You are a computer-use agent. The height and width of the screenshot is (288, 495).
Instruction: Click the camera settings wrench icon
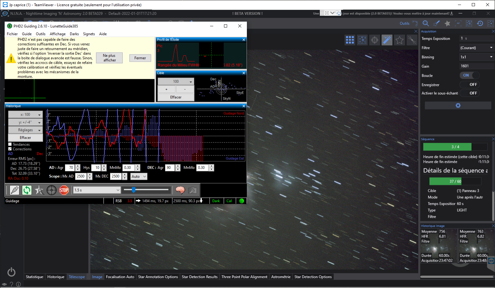(x=192, y=190)
